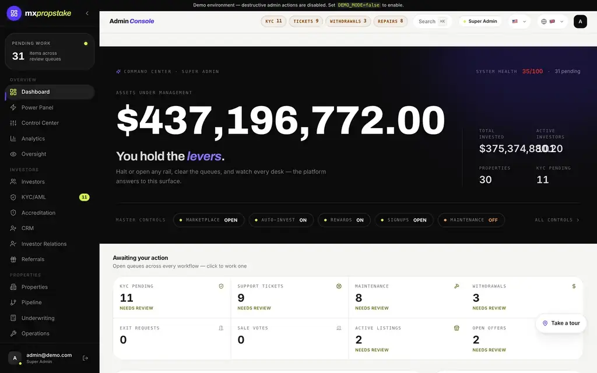The width and height of the screenshot is (597, 373).
Task: Click the Accreditation shield icon
Action: tap(13, 213)
